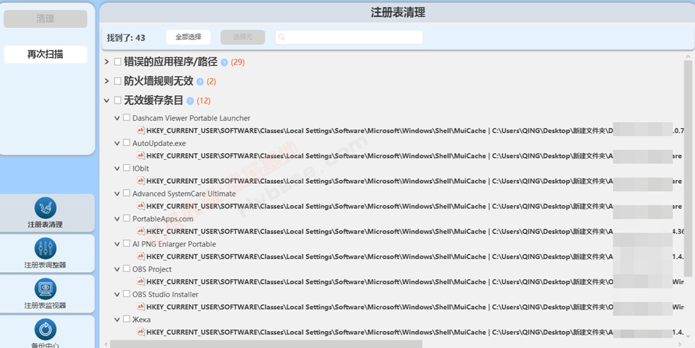
Task: Click the (29) count next to 错误的应用程序/路径
Action: (x=238, y=63)
